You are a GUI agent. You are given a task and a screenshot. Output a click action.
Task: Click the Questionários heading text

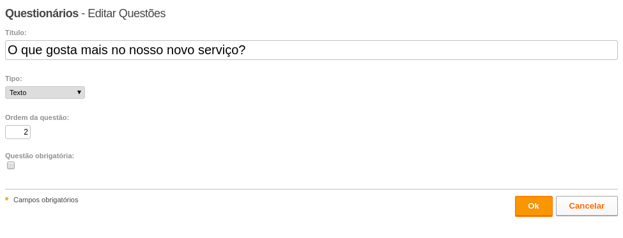(x=42, y=13)
